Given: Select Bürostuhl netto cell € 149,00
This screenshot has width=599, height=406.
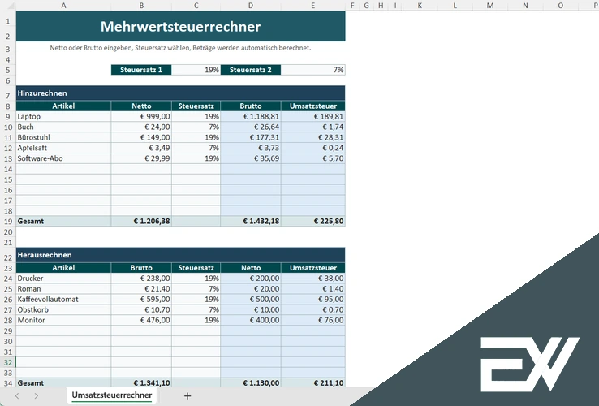Looking at the screenshot, I should click(141, 137).
